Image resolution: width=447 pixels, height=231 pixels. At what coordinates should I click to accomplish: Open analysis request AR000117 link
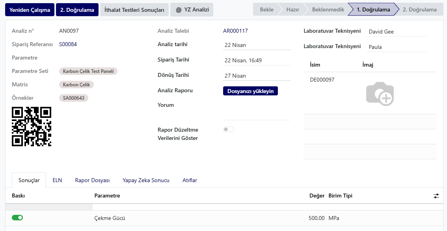pyautogui.click(x=235, y=31)
